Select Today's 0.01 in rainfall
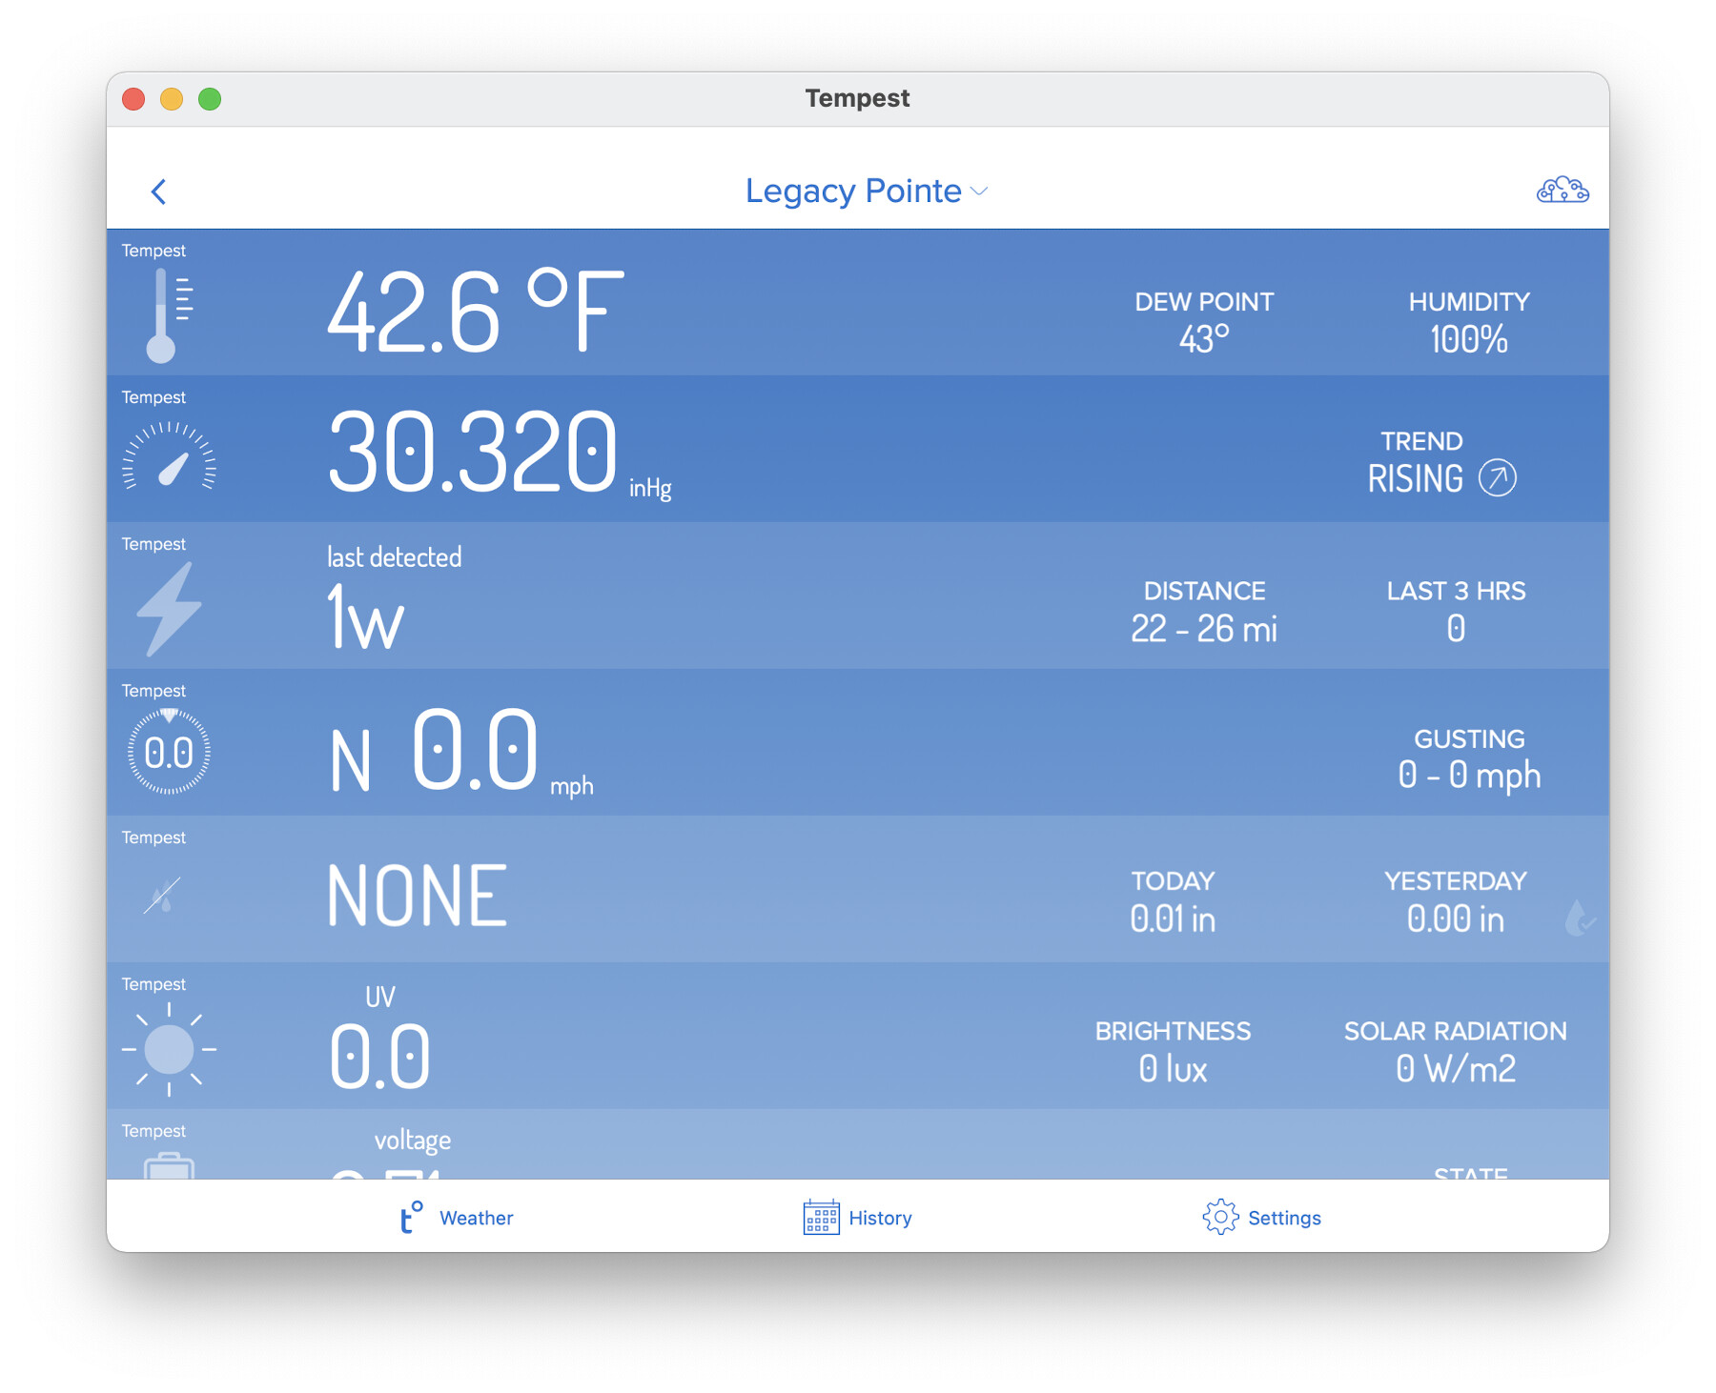The width and height of the screenshot is (1716, 1393). click(1173, 902)
